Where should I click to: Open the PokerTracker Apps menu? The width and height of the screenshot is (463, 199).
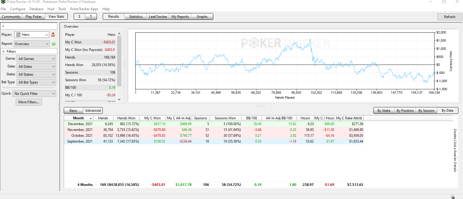click(x=84, y=9)
